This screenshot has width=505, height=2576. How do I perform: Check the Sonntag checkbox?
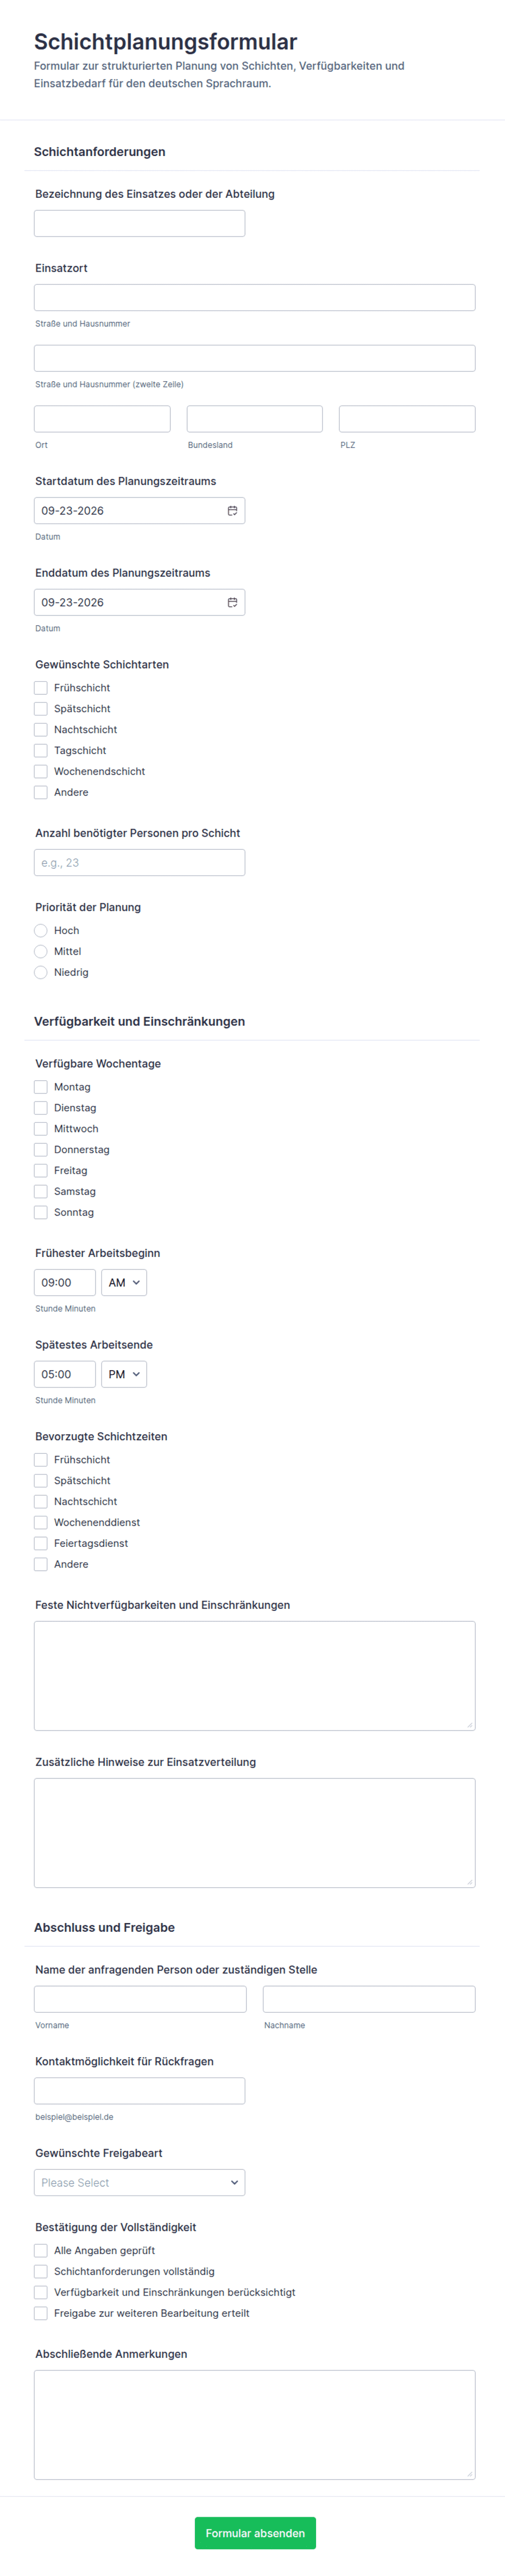point(41,1213)
